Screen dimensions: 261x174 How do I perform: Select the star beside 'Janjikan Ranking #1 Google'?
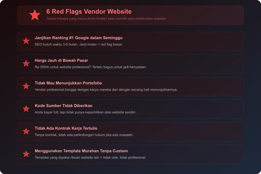point(26,41)
